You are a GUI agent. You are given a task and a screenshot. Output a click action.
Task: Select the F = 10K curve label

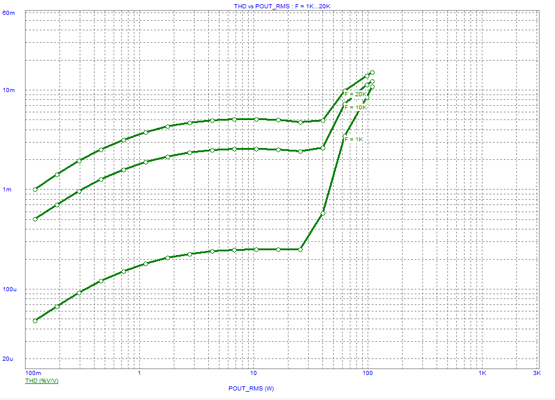356,107
